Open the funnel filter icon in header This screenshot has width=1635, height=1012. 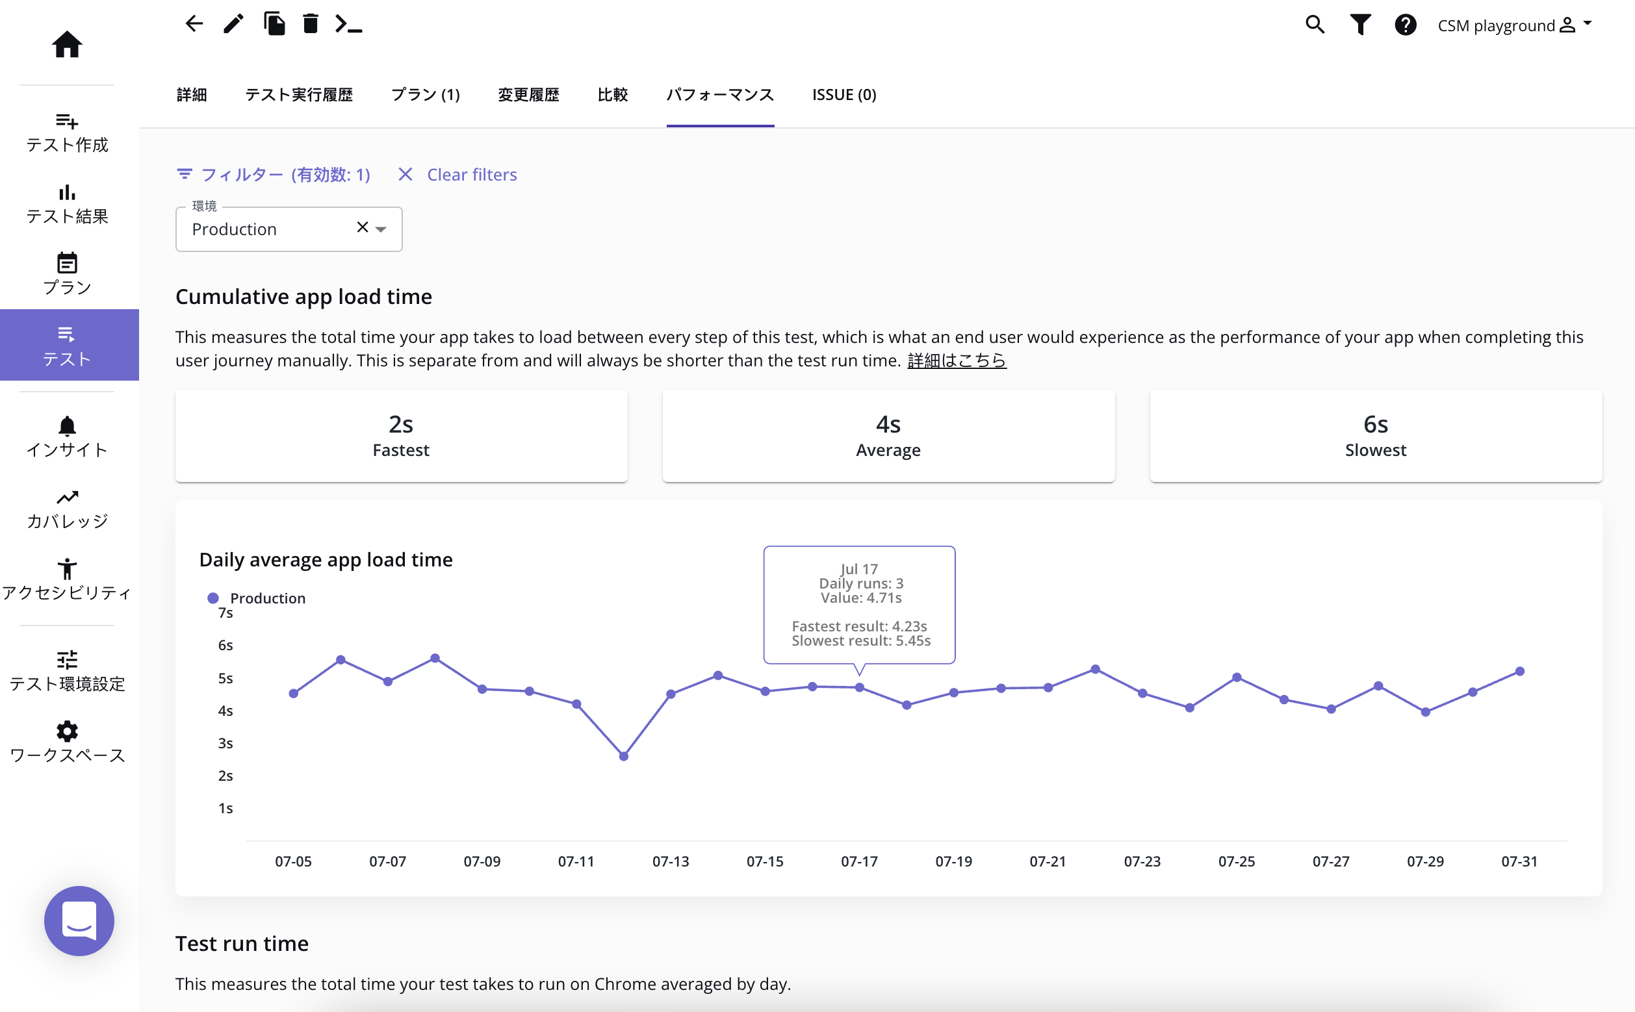pyautogui.click(x=1360, y=25)
